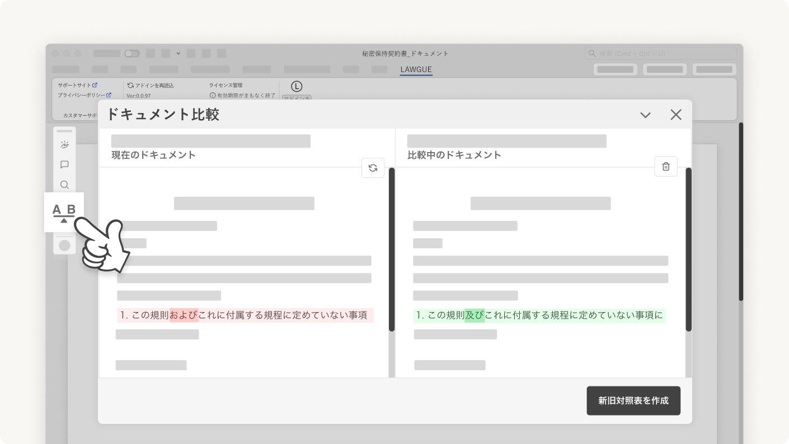Open the comment bubble tool in sidebar
This screenshot has width=789, height=444.
pyautogui.click(x=64, y=164)
